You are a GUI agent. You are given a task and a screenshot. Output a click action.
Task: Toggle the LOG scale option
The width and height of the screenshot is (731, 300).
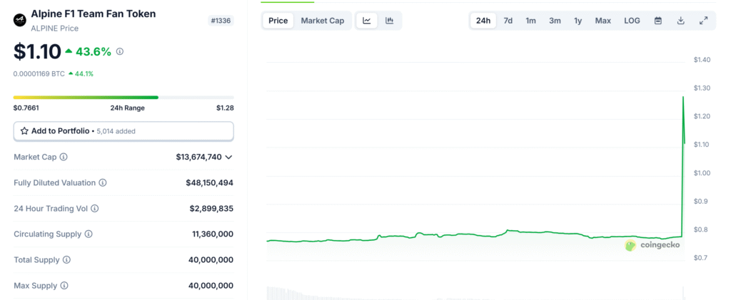pyautogui.click(x=632, y=21)
